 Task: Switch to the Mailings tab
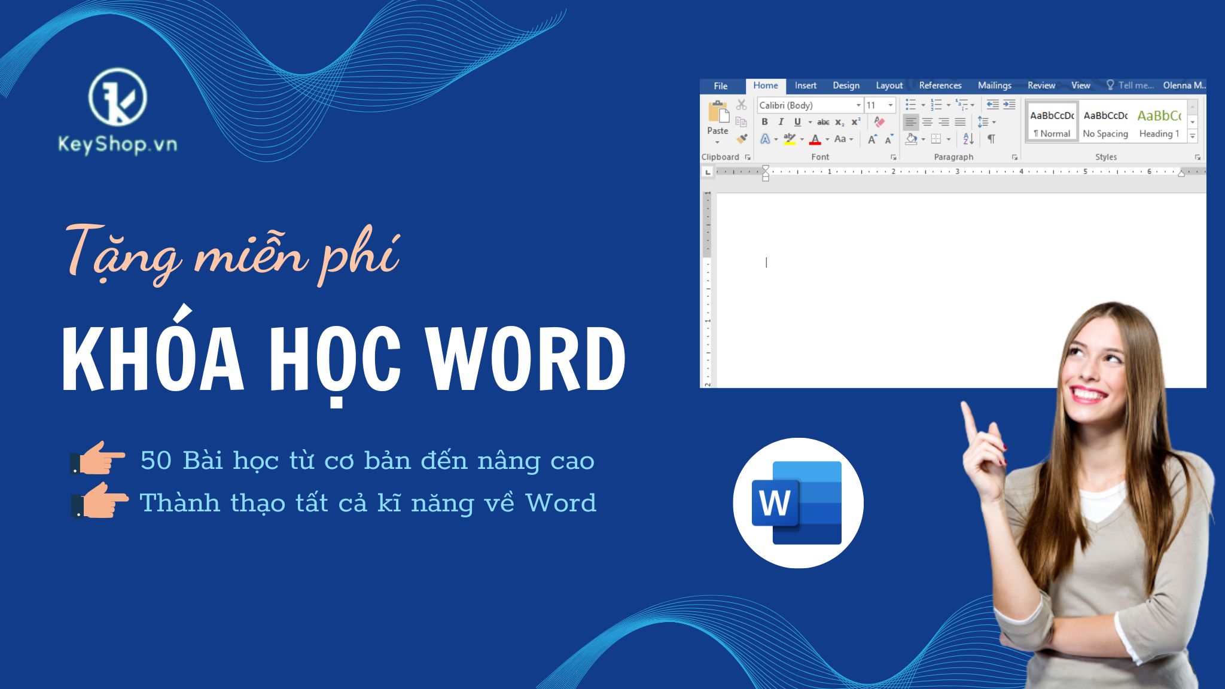[994, 86]
